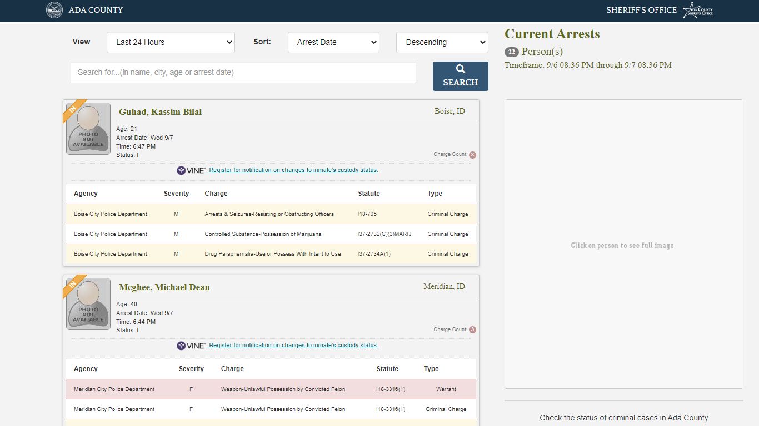759x426 pixels.
Task: Click the 22 persons count badge
Action: point(511,52)
